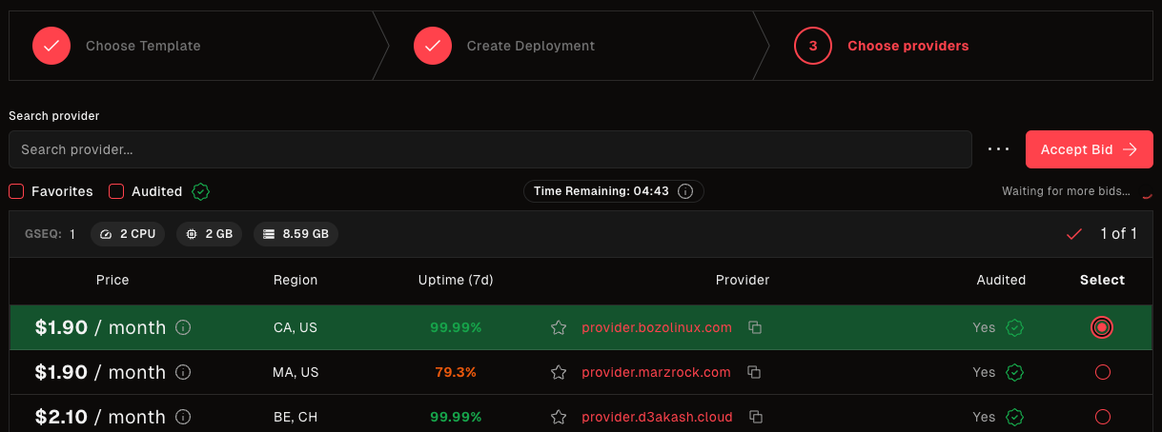
Task: Star provider.bozolinux.com as favorite
Action: click(559, 328)
